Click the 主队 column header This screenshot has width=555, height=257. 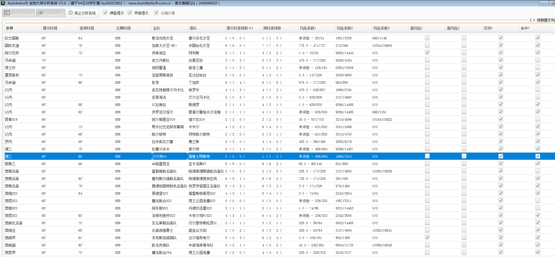[156, 28]
